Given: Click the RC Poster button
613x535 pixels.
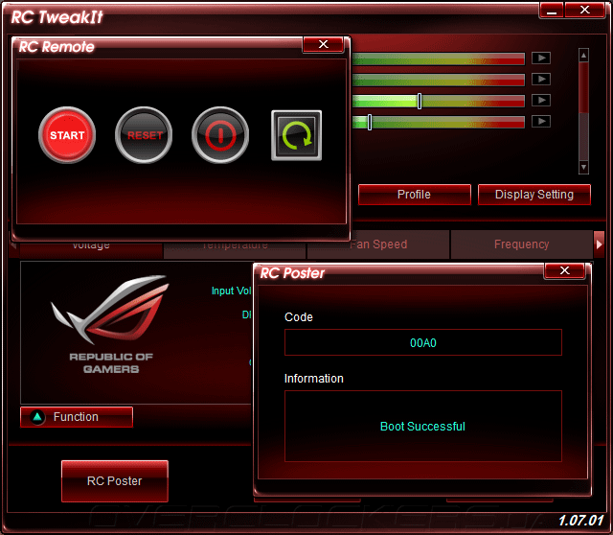Looking at the screenshot, I should 115,481.
